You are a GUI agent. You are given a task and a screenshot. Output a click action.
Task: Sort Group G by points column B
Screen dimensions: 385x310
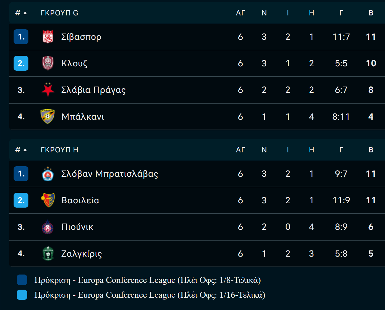click(x=371, y=13)
